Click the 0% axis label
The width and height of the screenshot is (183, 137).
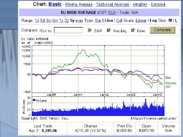29,74
